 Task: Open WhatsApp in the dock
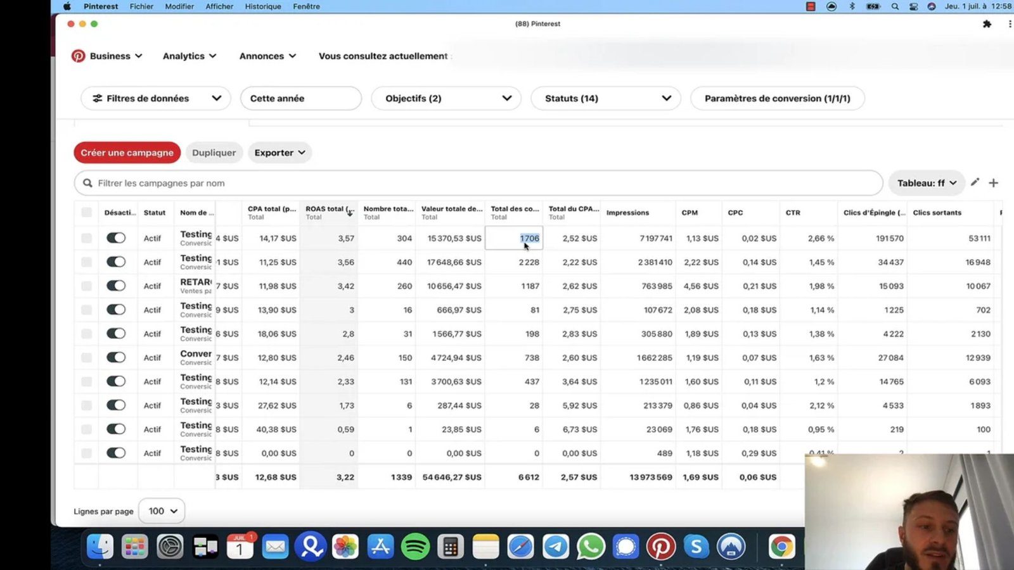point(591,547)
